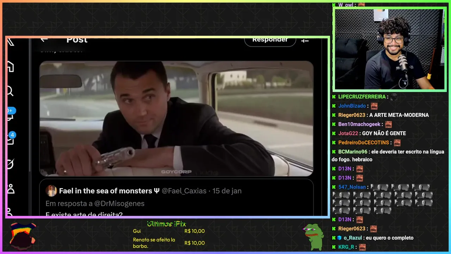Screen dimensions: 451x254
Task: Open the @Fael_Caxias handle
Action: [184, 191]
